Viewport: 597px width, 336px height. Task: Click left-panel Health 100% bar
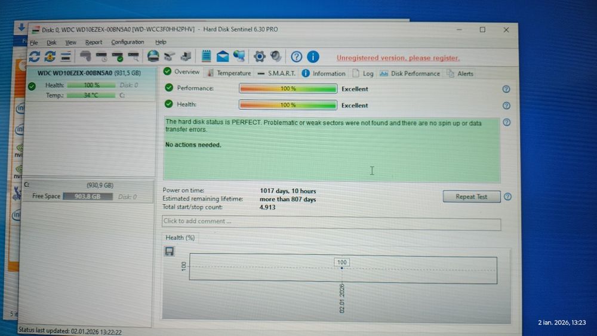pos(91,85)
